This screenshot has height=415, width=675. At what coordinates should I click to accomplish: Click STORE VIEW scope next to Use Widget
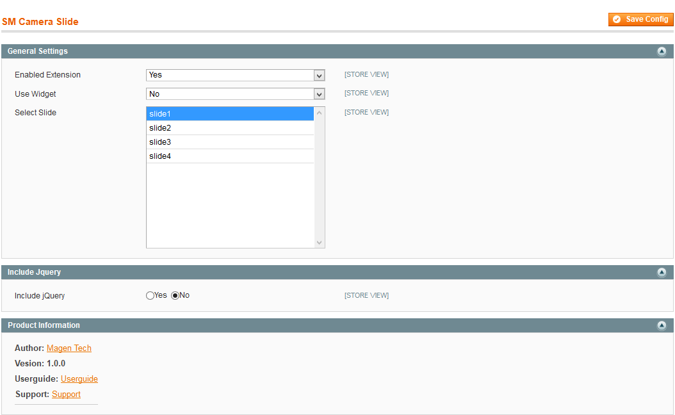366,93
